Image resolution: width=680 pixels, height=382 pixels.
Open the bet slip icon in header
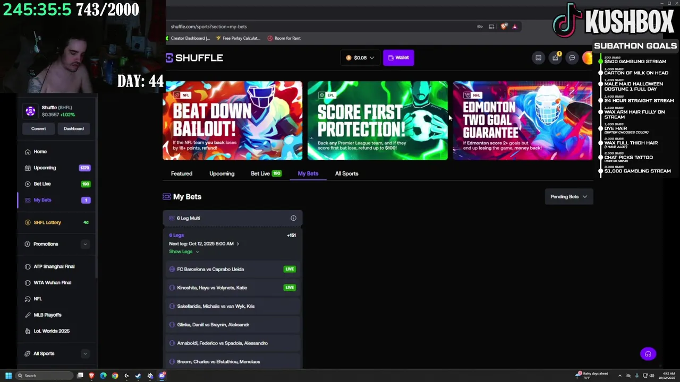point(538,58)
